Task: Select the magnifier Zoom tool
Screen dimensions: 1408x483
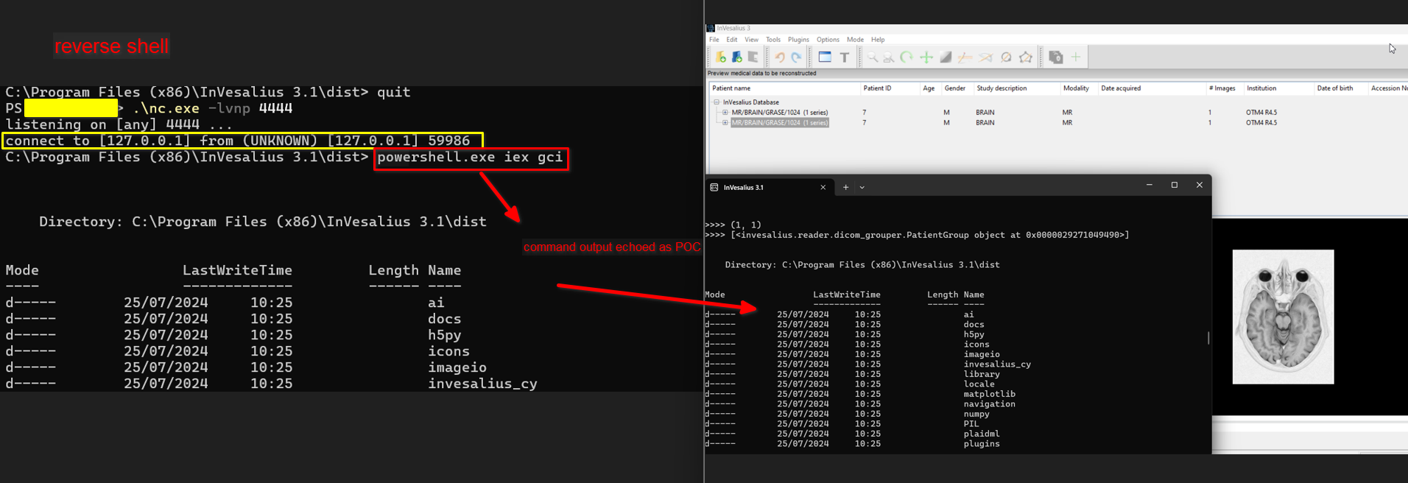Action: pos(872,57)
